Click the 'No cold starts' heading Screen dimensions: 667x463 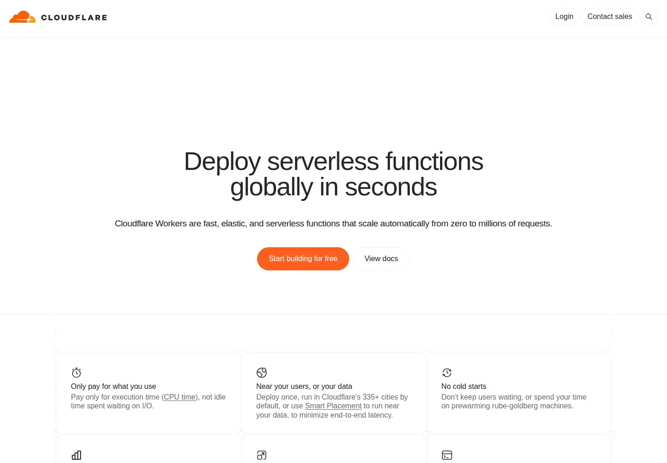[464, 387]
